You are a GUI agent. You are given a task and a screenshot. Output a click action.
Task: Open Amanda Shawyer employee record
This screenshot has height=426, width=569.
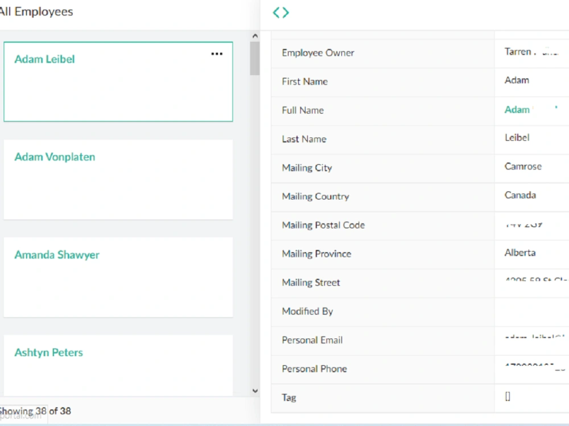(x=57, y=254)
